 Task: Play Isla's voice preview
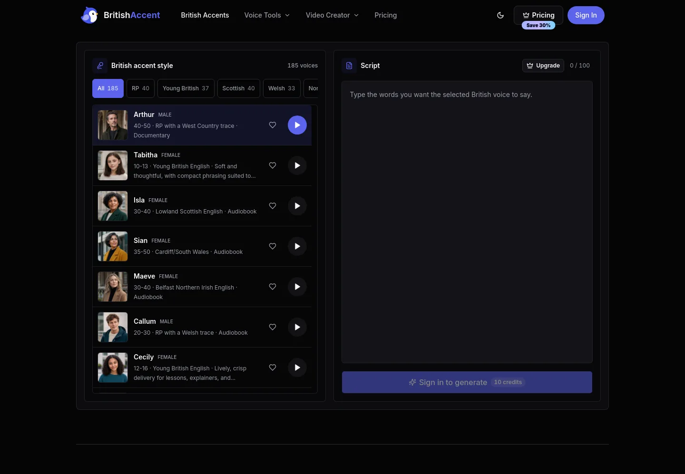pyautogui.click(x=297, y=206)
